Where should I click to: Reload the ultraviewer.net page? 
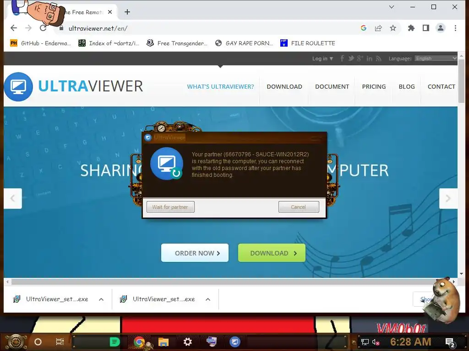(x=43, y=28)
